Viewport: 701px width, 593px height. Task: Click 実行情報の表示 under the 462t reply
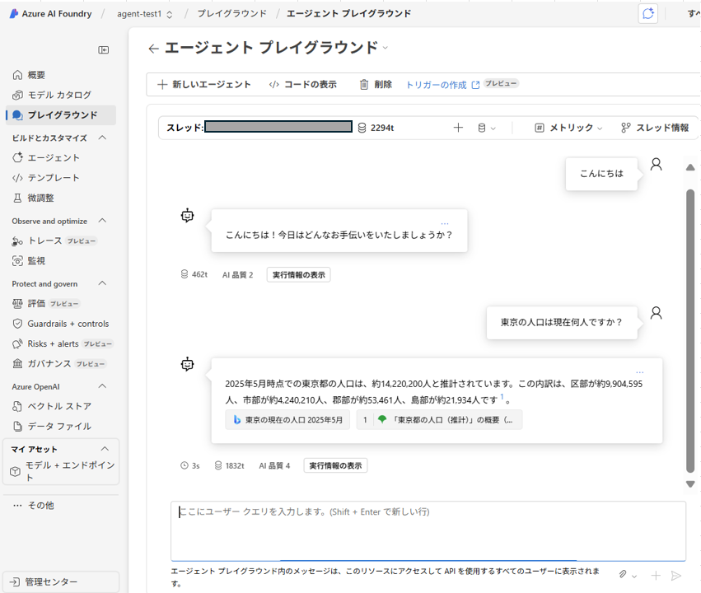299,275
